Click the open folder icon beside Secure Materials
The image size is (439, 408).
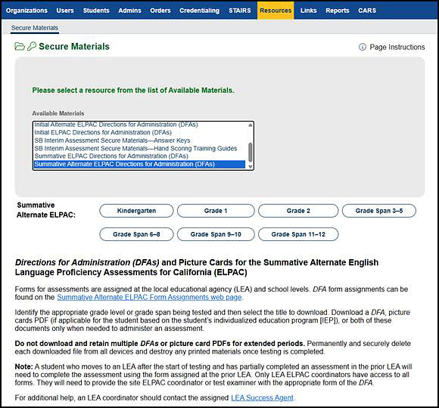pos(20,46)
